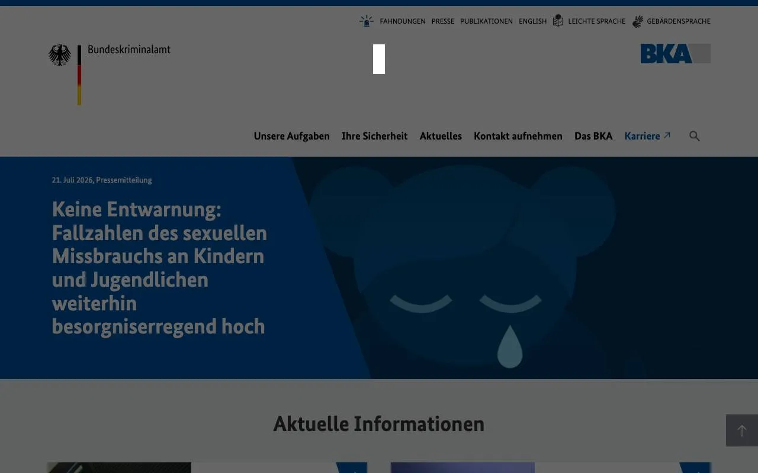Open the Leichte Sprache version
758x473 pixels.
coord(597,21)
